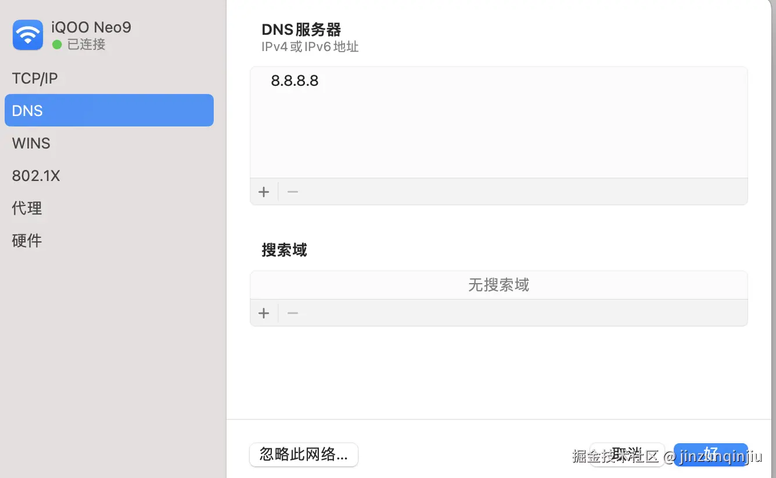Click the 忽略此网络 button
Screen dimensions: 776x478
pyautogui.click(x=303, y=455)
